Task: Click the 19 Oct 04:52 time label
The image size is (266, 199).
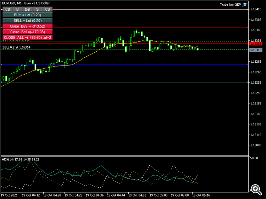Action: pyautogui.click(x=137, y=195)
